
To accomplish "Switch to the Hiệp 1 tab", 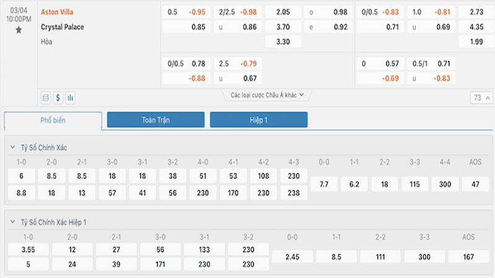I will pyautogui.click(x=259, y=120).
